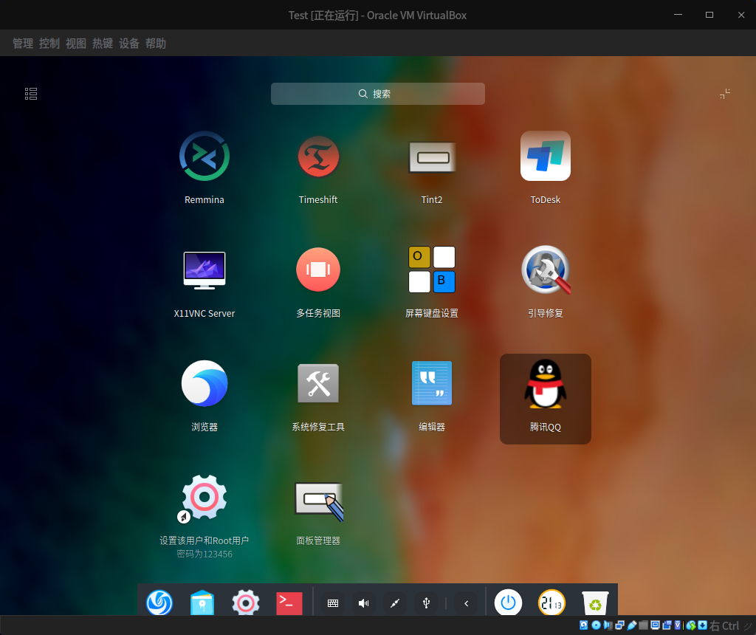
Task: Launch the 屏幕键盘设置 app
Action: 432,270
